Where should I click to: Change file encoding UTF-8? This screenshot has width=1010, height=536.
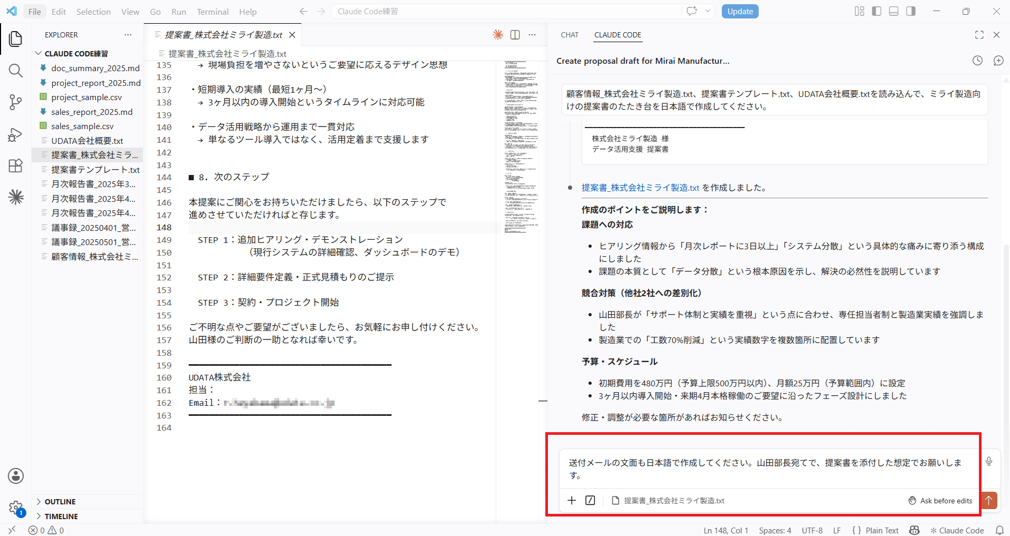coord(812,530)
